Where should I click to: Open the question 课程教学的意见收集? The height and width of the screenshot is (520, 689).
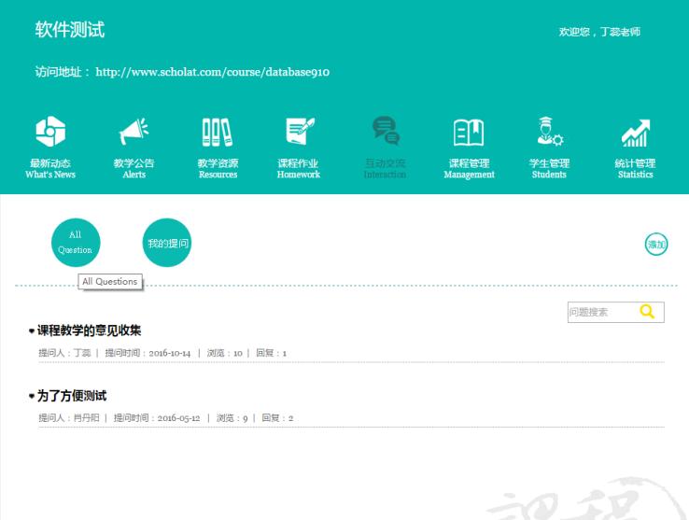(90, 330)
